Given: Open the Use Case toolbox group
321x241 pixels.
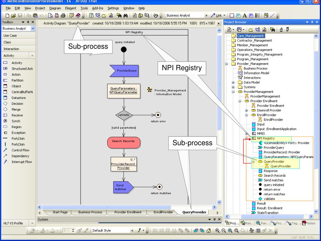Looking at the screenshot, I should click(18, 35).
